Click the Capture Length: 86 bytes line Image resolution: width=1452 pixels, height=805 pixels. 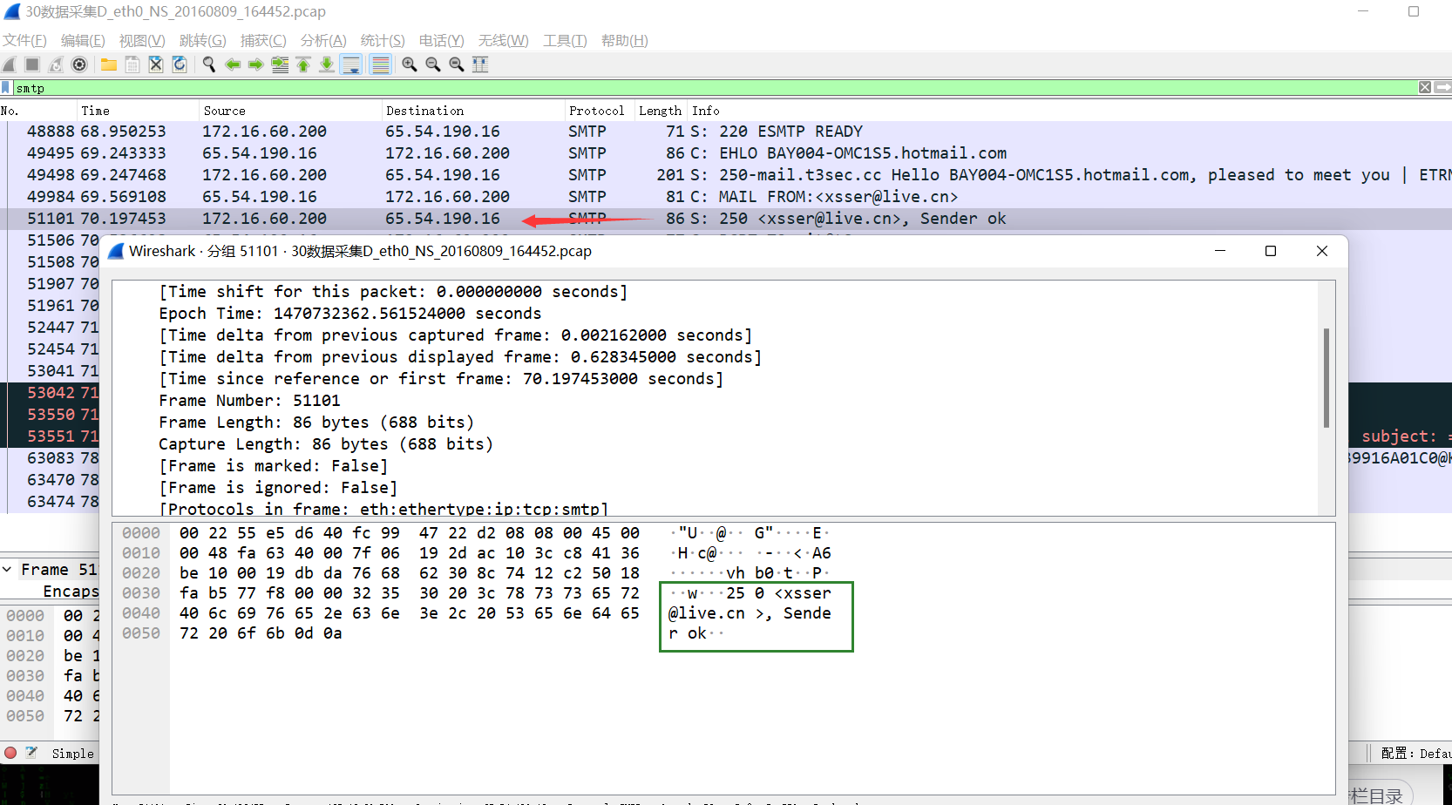click(326, 444)
